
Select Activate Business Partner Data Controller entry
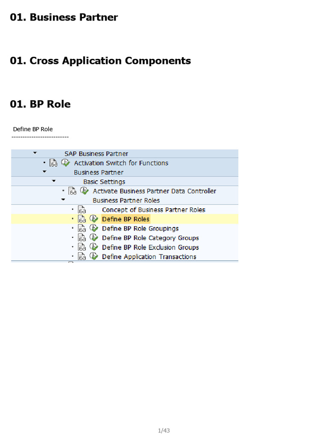point(154,191)
